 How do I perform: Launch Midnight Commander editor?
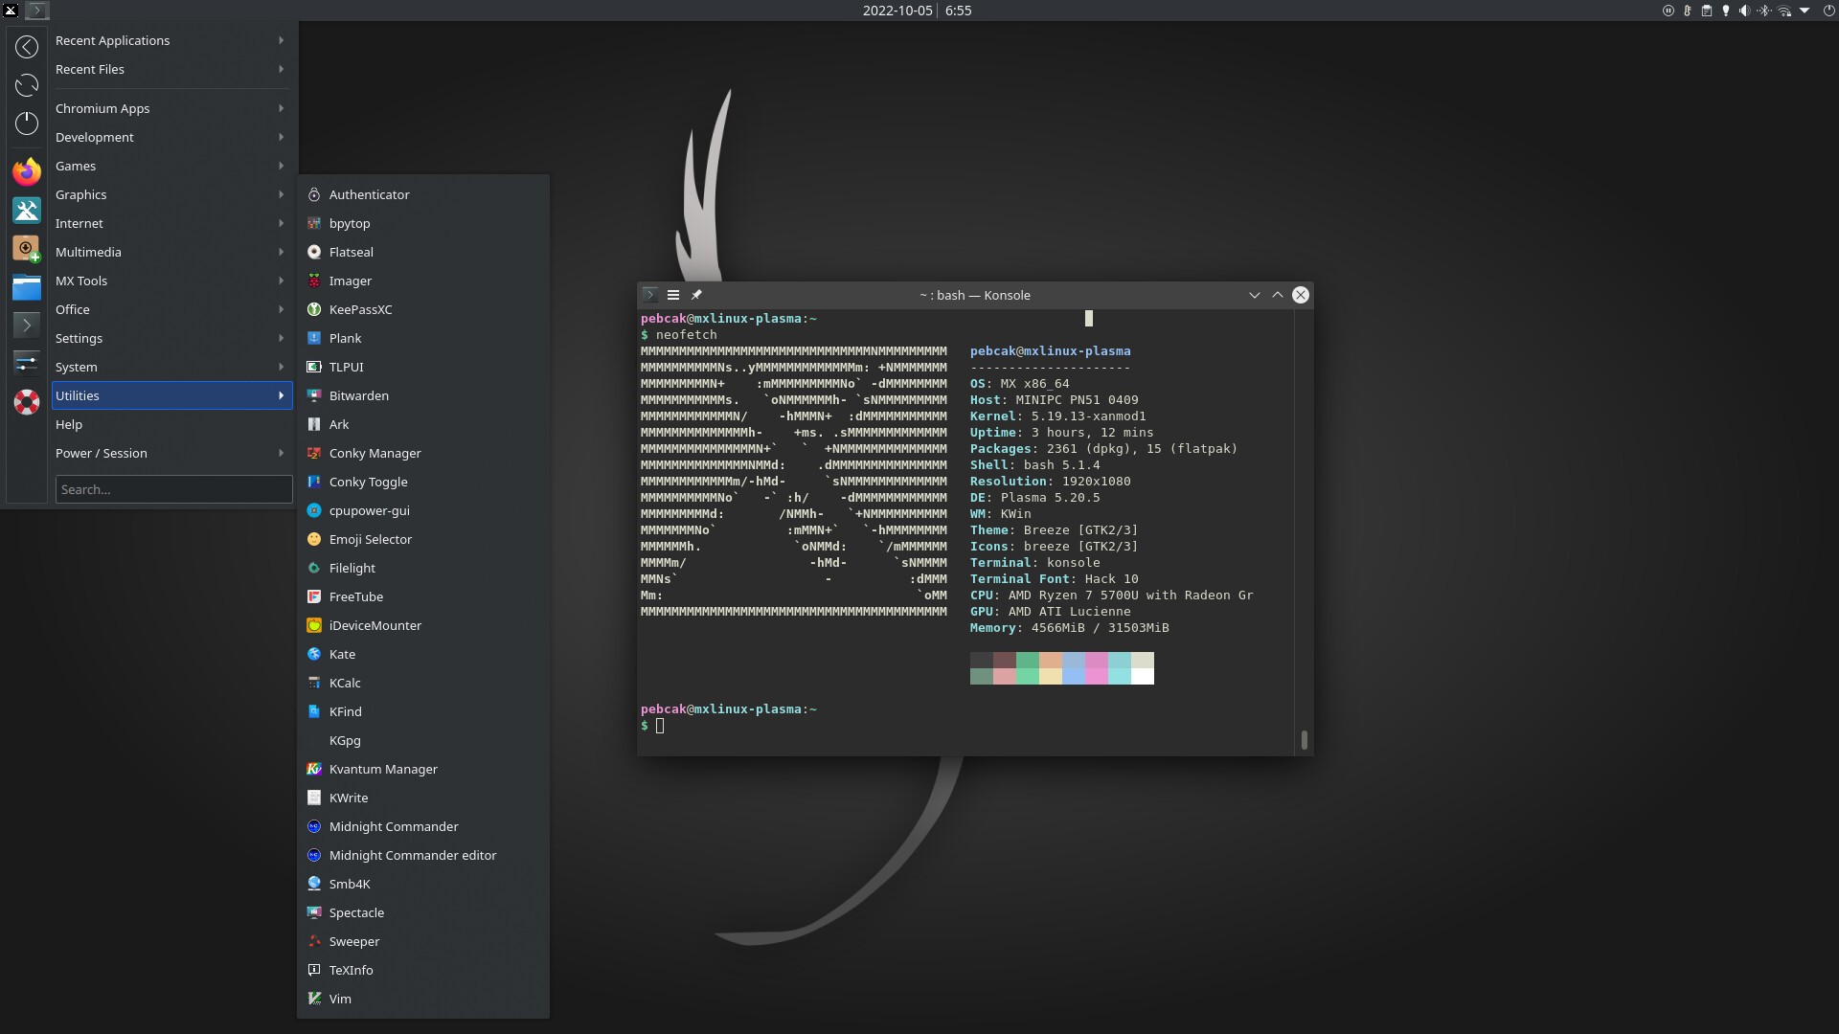[x=423, y=855]
